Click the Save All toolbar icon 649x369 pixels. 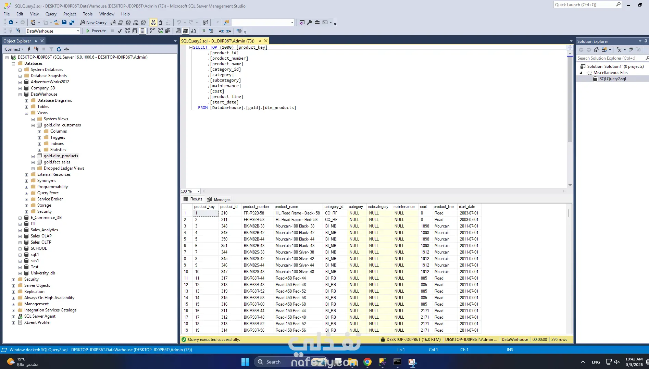click(x=72, y=22)
